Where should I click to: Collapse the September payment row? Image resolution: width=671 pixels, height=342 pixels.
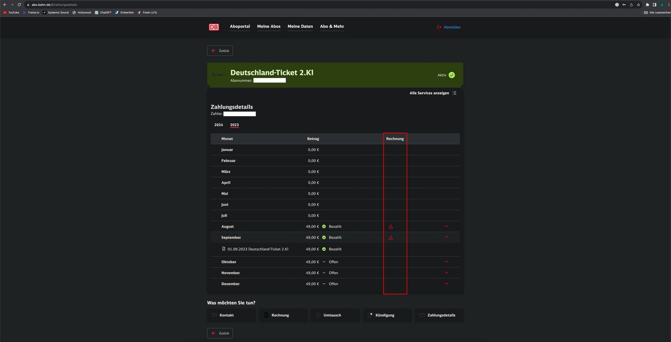(x=446, y=237)
